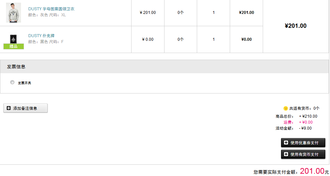Open the DUSTY 扑克牌 product link
Viewport: 330px width, 176px height.
click(42, 35)
